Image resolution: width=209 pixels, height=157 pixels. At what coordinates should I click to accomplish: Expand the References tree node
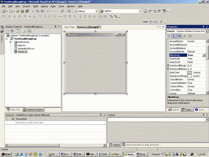coord(10,42)
